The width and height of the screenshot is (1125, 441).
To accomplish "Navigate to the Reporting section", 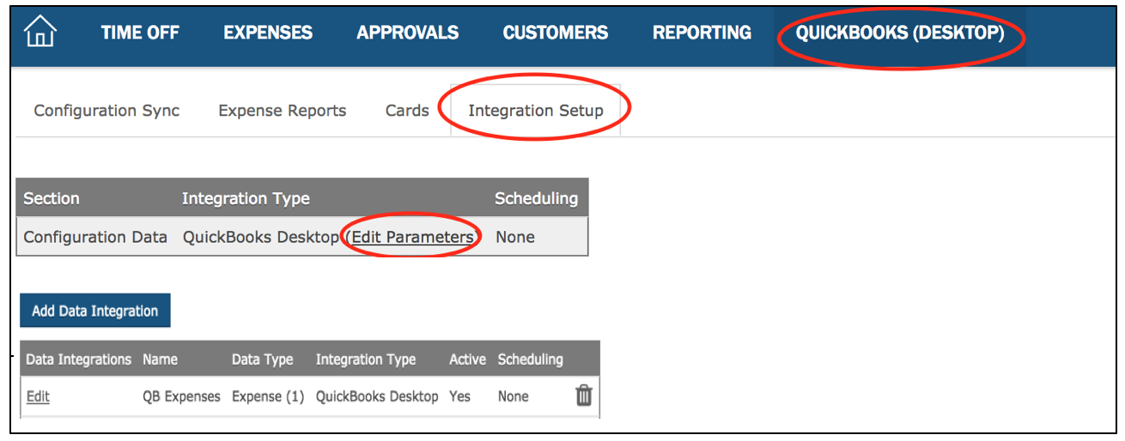I will click(702, 33).
